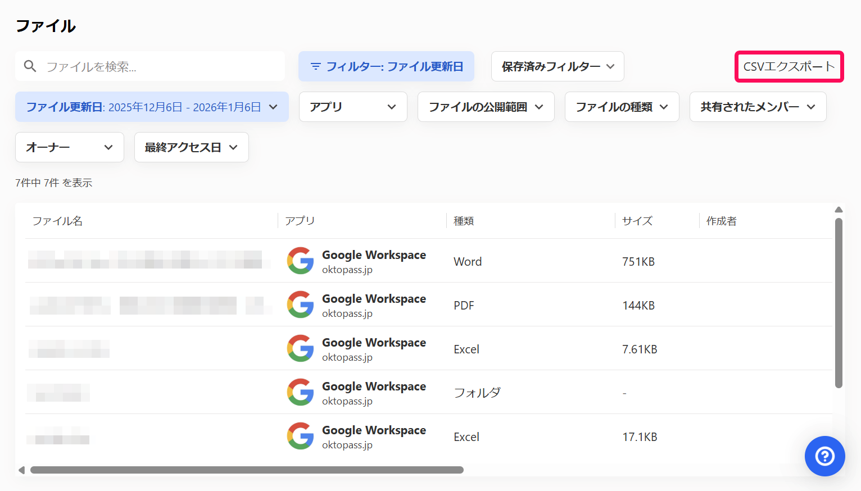
Task: Click the CSVエクスポート button
Action: [789, 66]
